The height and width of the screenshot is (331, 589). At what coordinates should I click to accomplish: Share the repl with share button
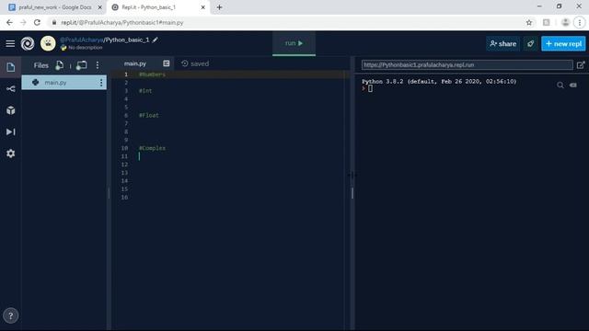point(503,44)
